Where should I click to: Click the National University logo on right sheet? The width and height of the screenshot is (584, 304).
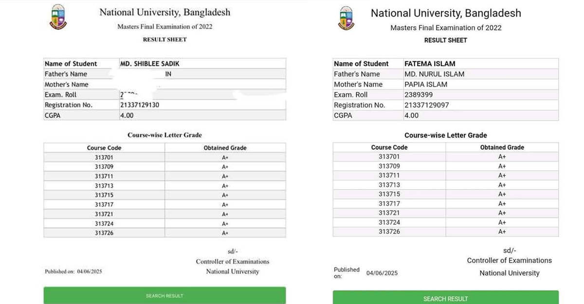(x=346, y=18)
